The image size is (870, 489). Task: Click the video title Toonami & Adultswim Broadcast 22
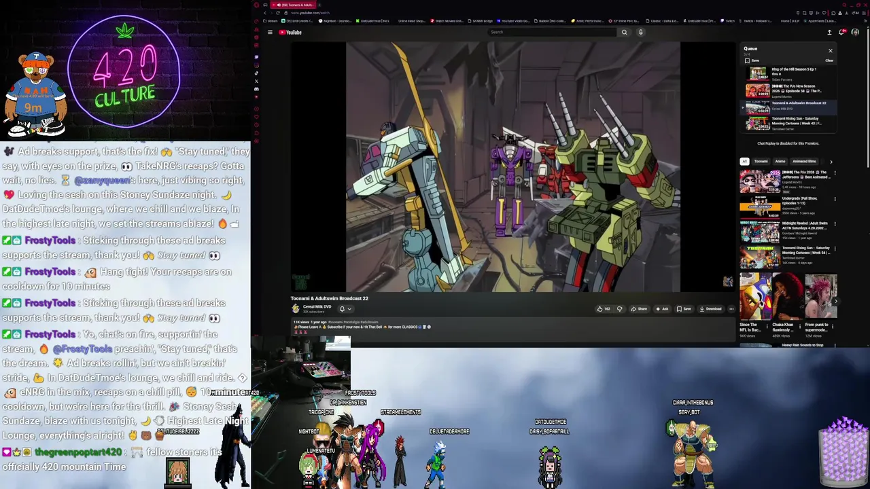[x=330, y=298]
